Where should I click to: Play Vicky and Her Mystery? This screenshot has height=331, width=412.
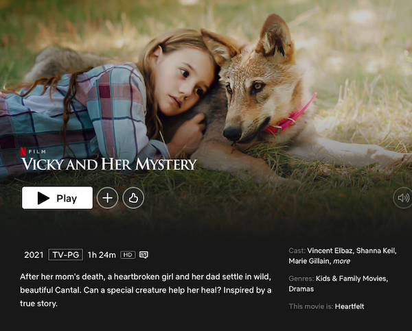click(x=57, y=198)
